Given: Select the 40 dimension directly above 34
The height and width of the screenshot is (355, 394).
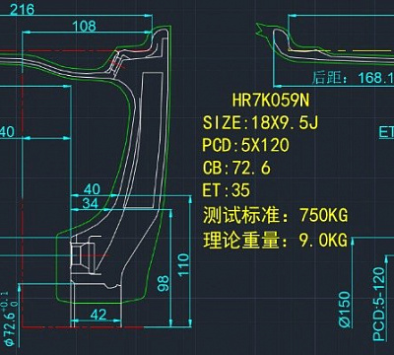Looking at the screenshot, I should (x=92, y=189).
